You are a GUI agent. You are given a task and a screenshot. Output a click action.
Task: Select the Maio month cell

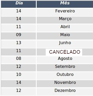pyautogui.click(x=65, y=36)
